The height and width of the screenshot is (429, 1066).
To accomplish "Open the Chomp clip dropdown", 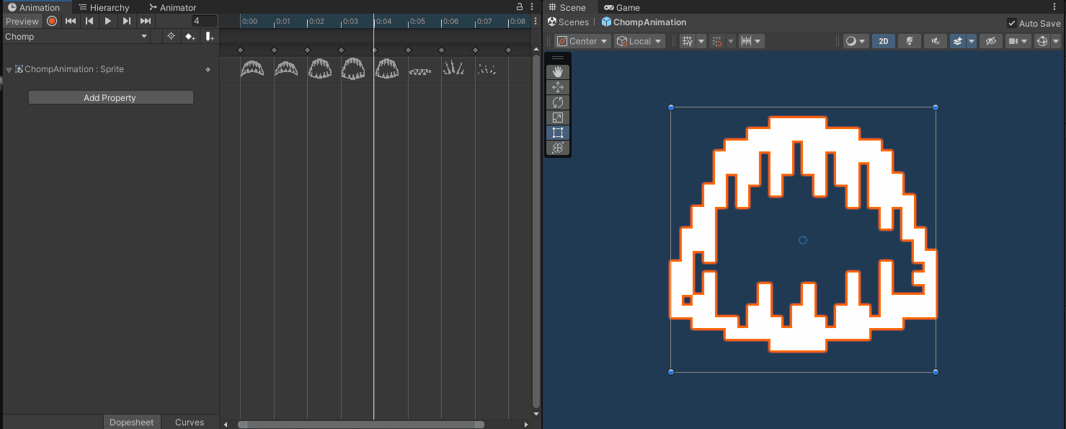I will tap(76, 36).
